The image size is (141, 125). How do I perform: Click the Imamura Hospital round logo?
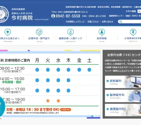[4, 14]
